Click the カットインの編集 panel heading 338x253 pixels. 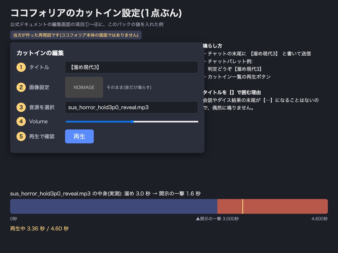pyautogui.click(x=40, y=53)
